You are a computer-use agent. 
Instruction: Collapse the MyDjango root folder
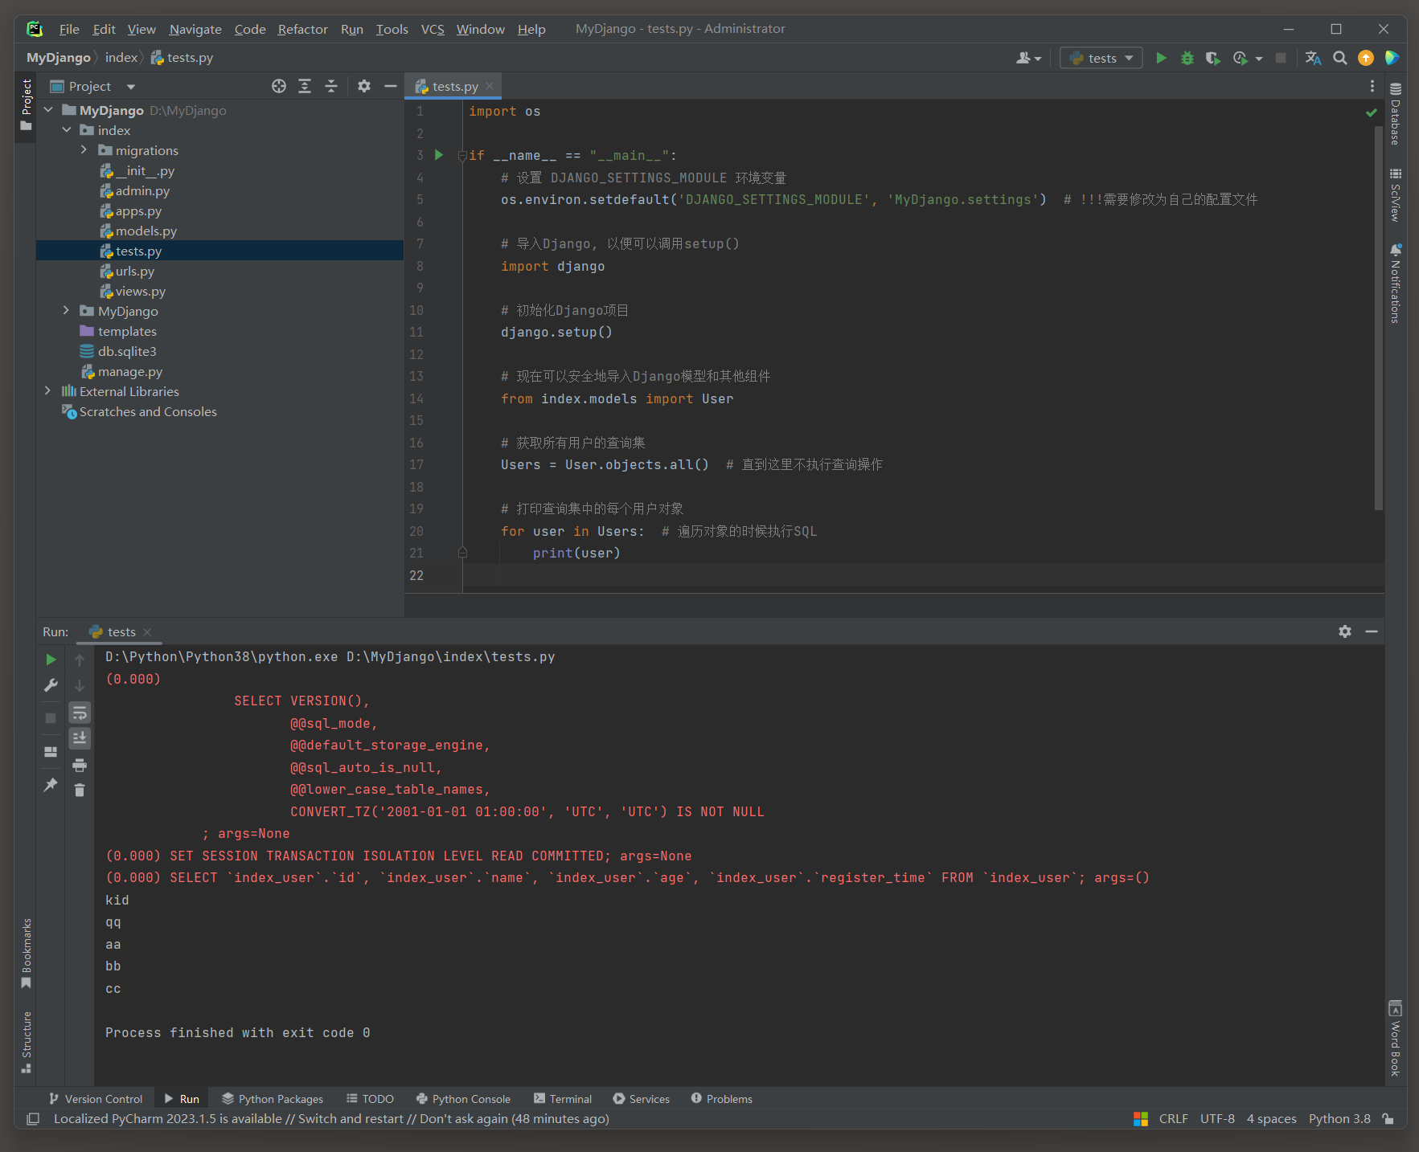pyautogui.click(x=48, y=110)
